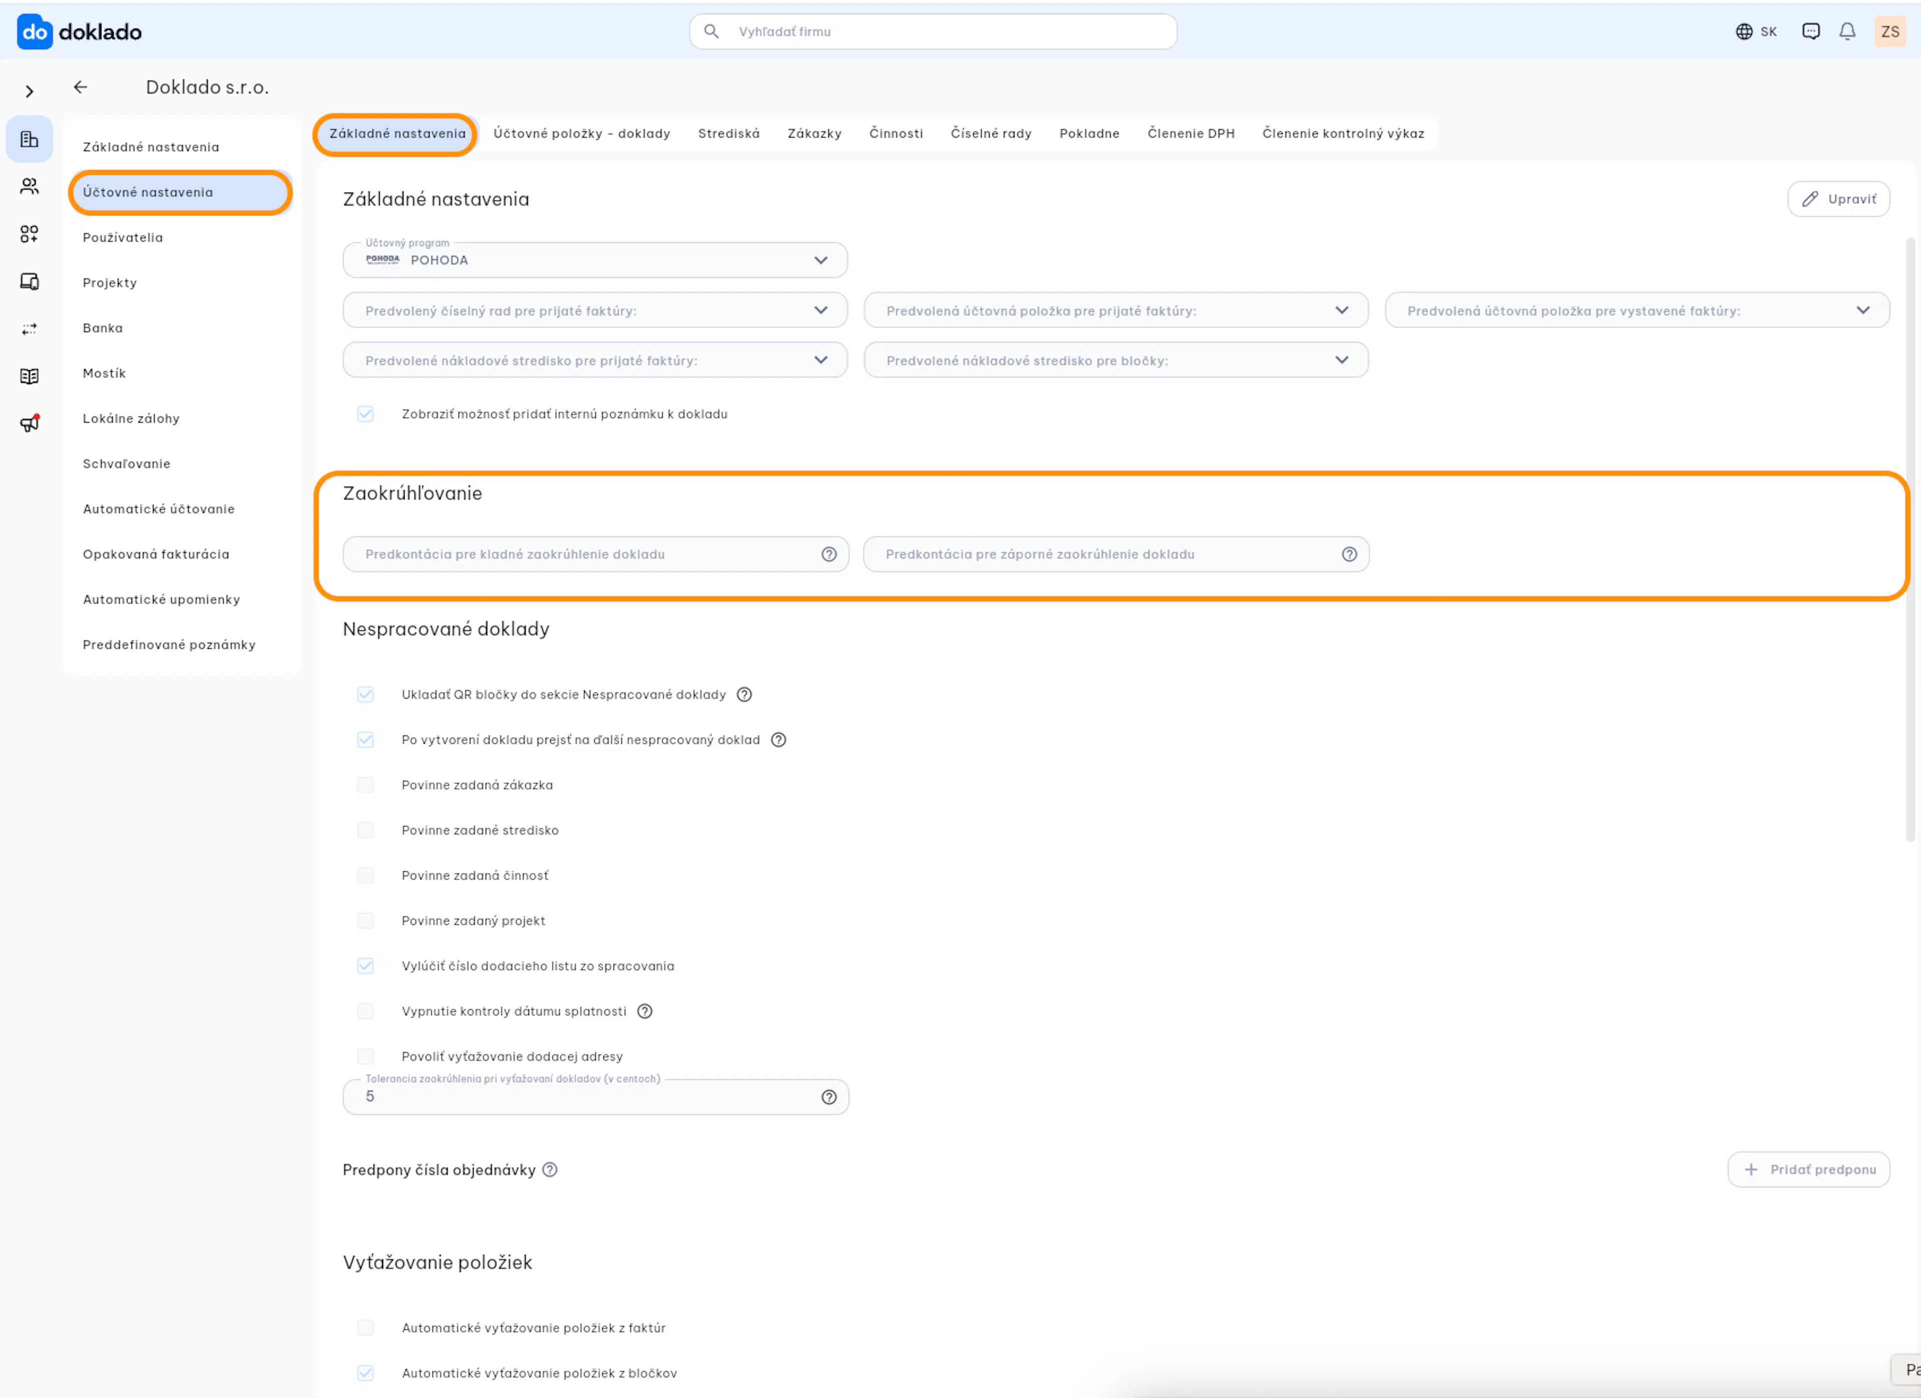The width and height of the screenshot is (1921, 1398).
Task: Expand the left sidebar with the chevron
Action: click(x=30, y=92)
